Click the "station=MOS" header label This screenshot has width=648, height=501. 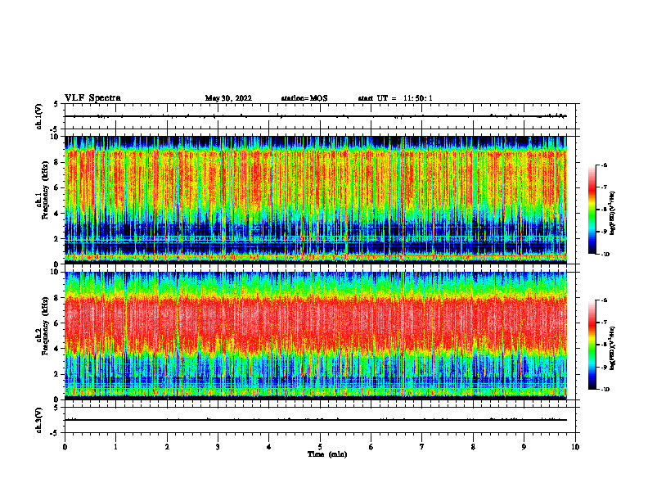304,98
